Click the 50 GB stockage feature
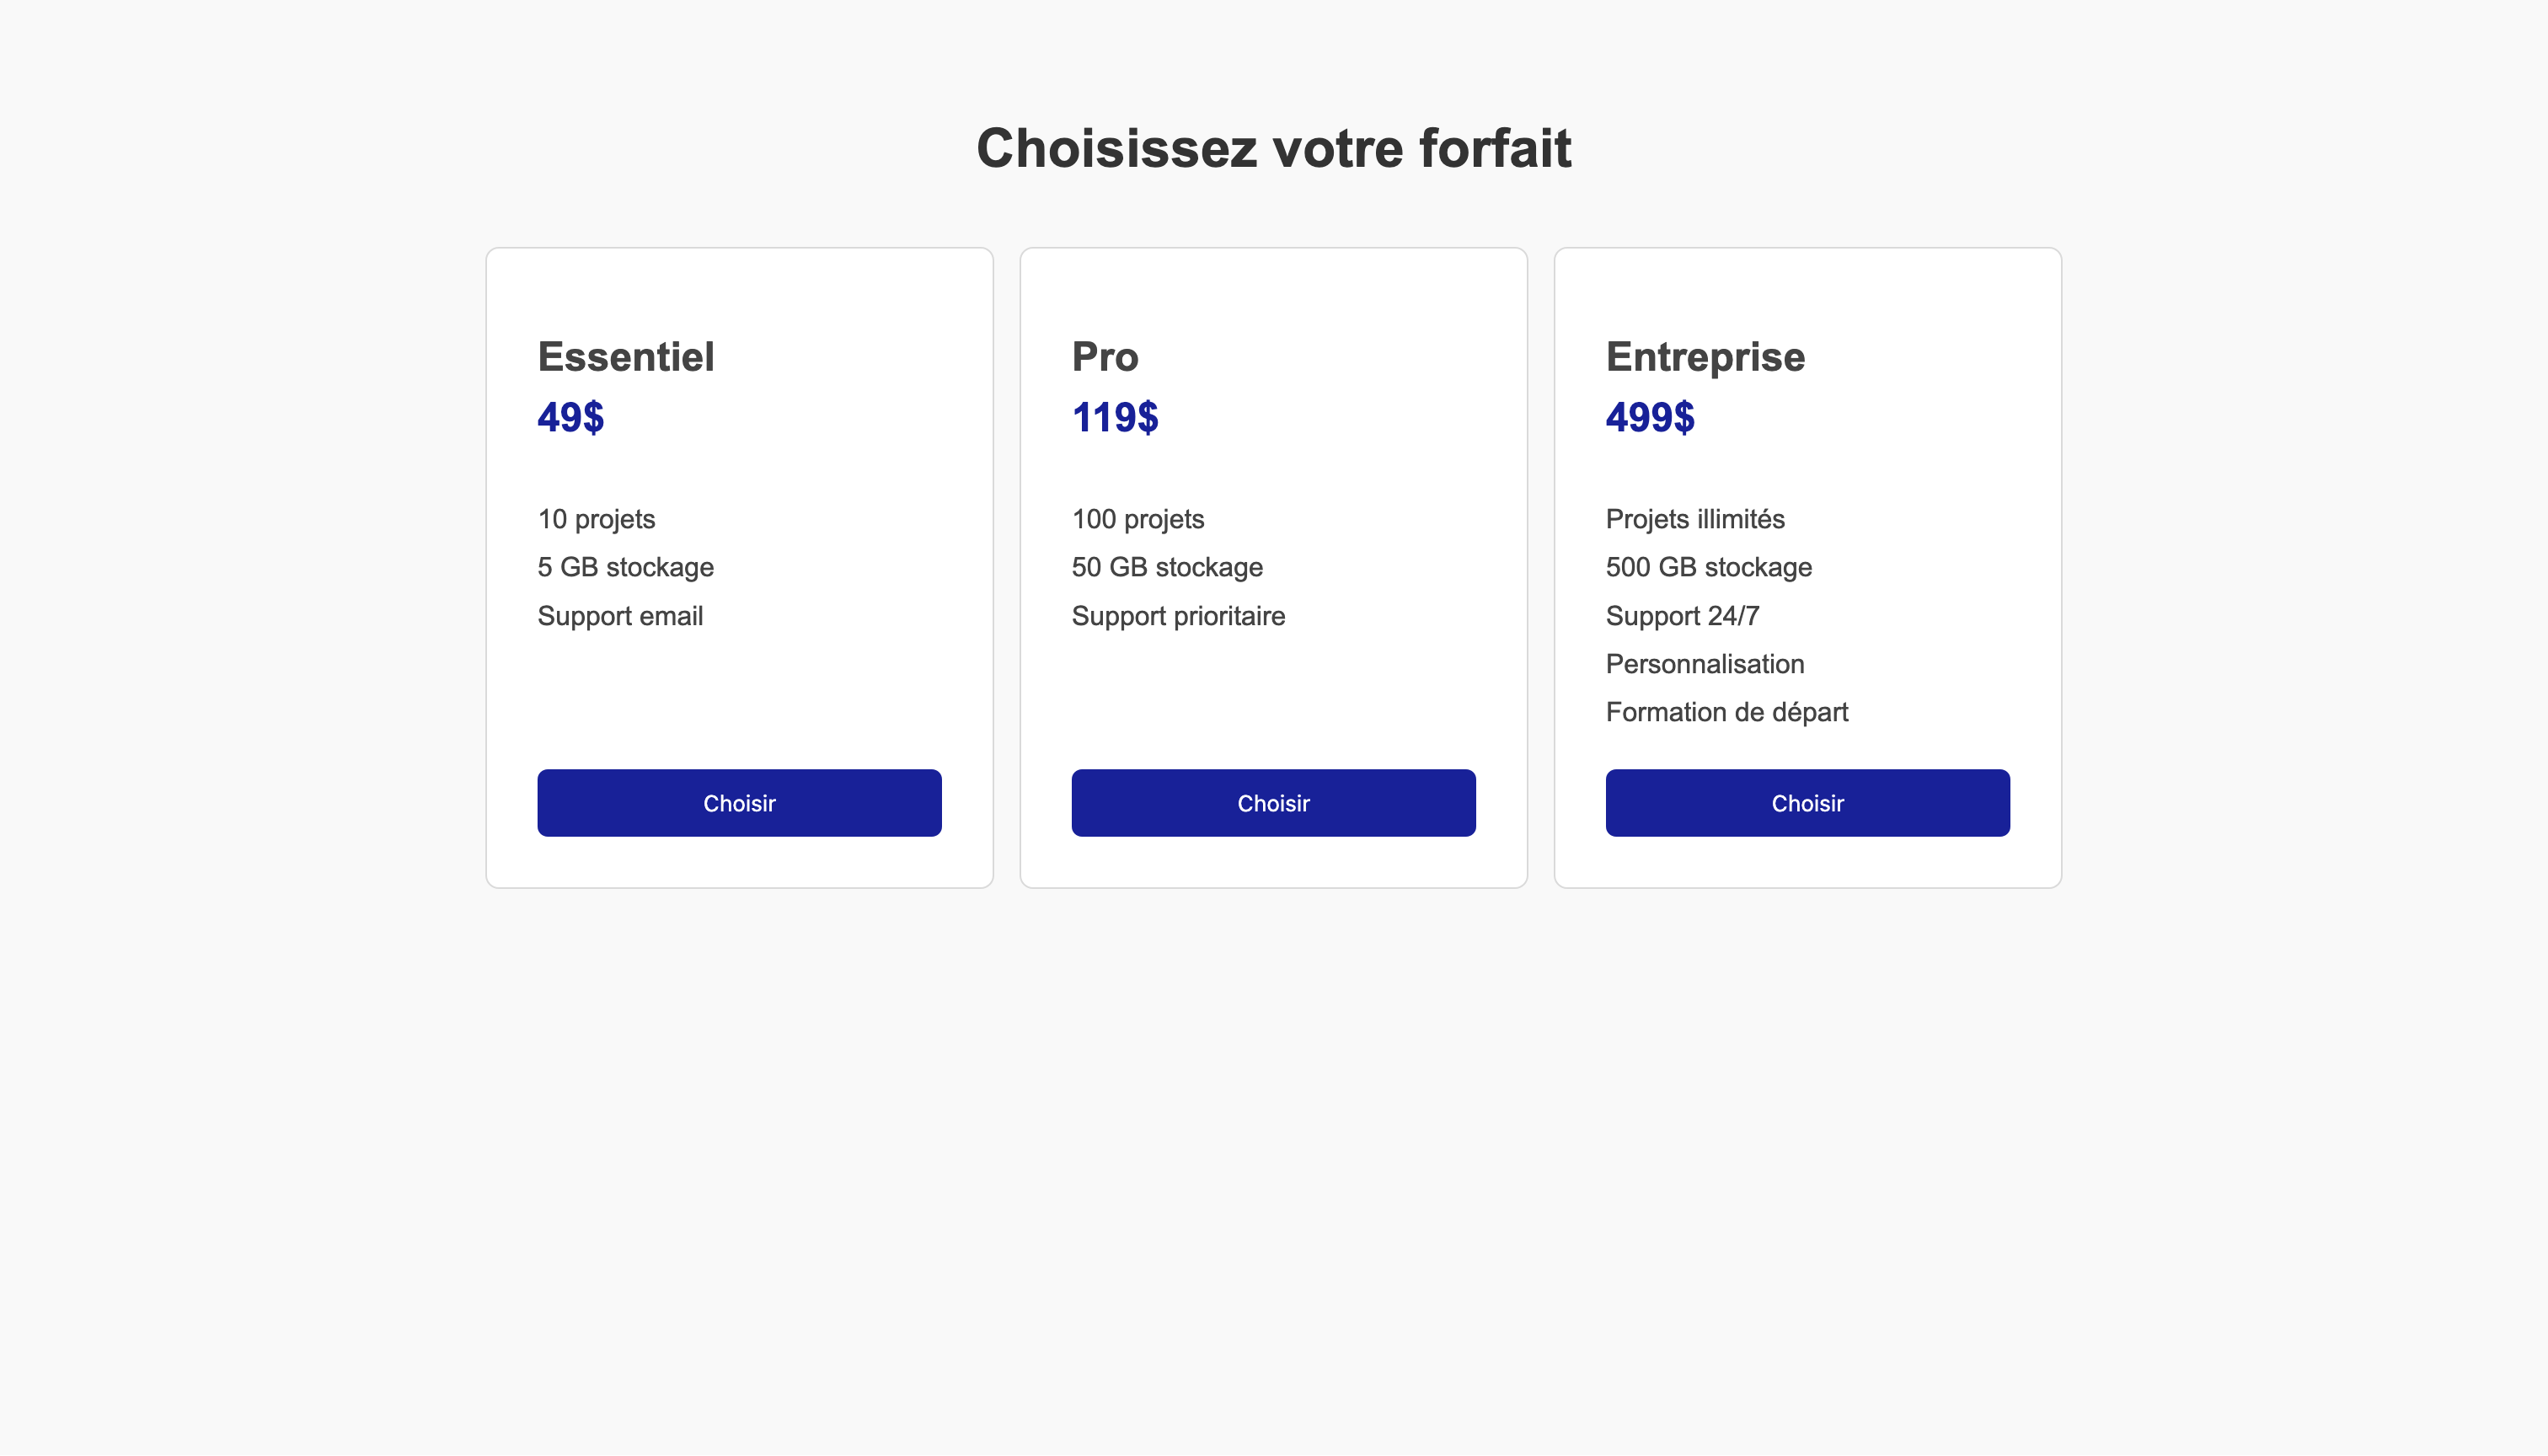This screenshot has height=1456, width=2548. [1167, 567]
